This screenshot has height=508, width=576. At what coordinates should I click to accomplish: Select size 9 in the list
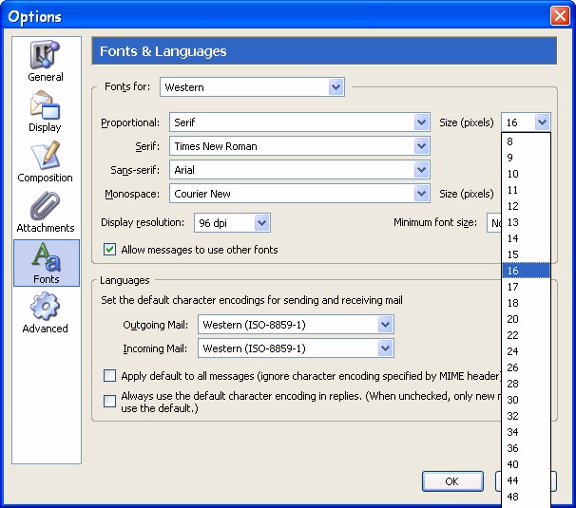[x=526, y=158]
